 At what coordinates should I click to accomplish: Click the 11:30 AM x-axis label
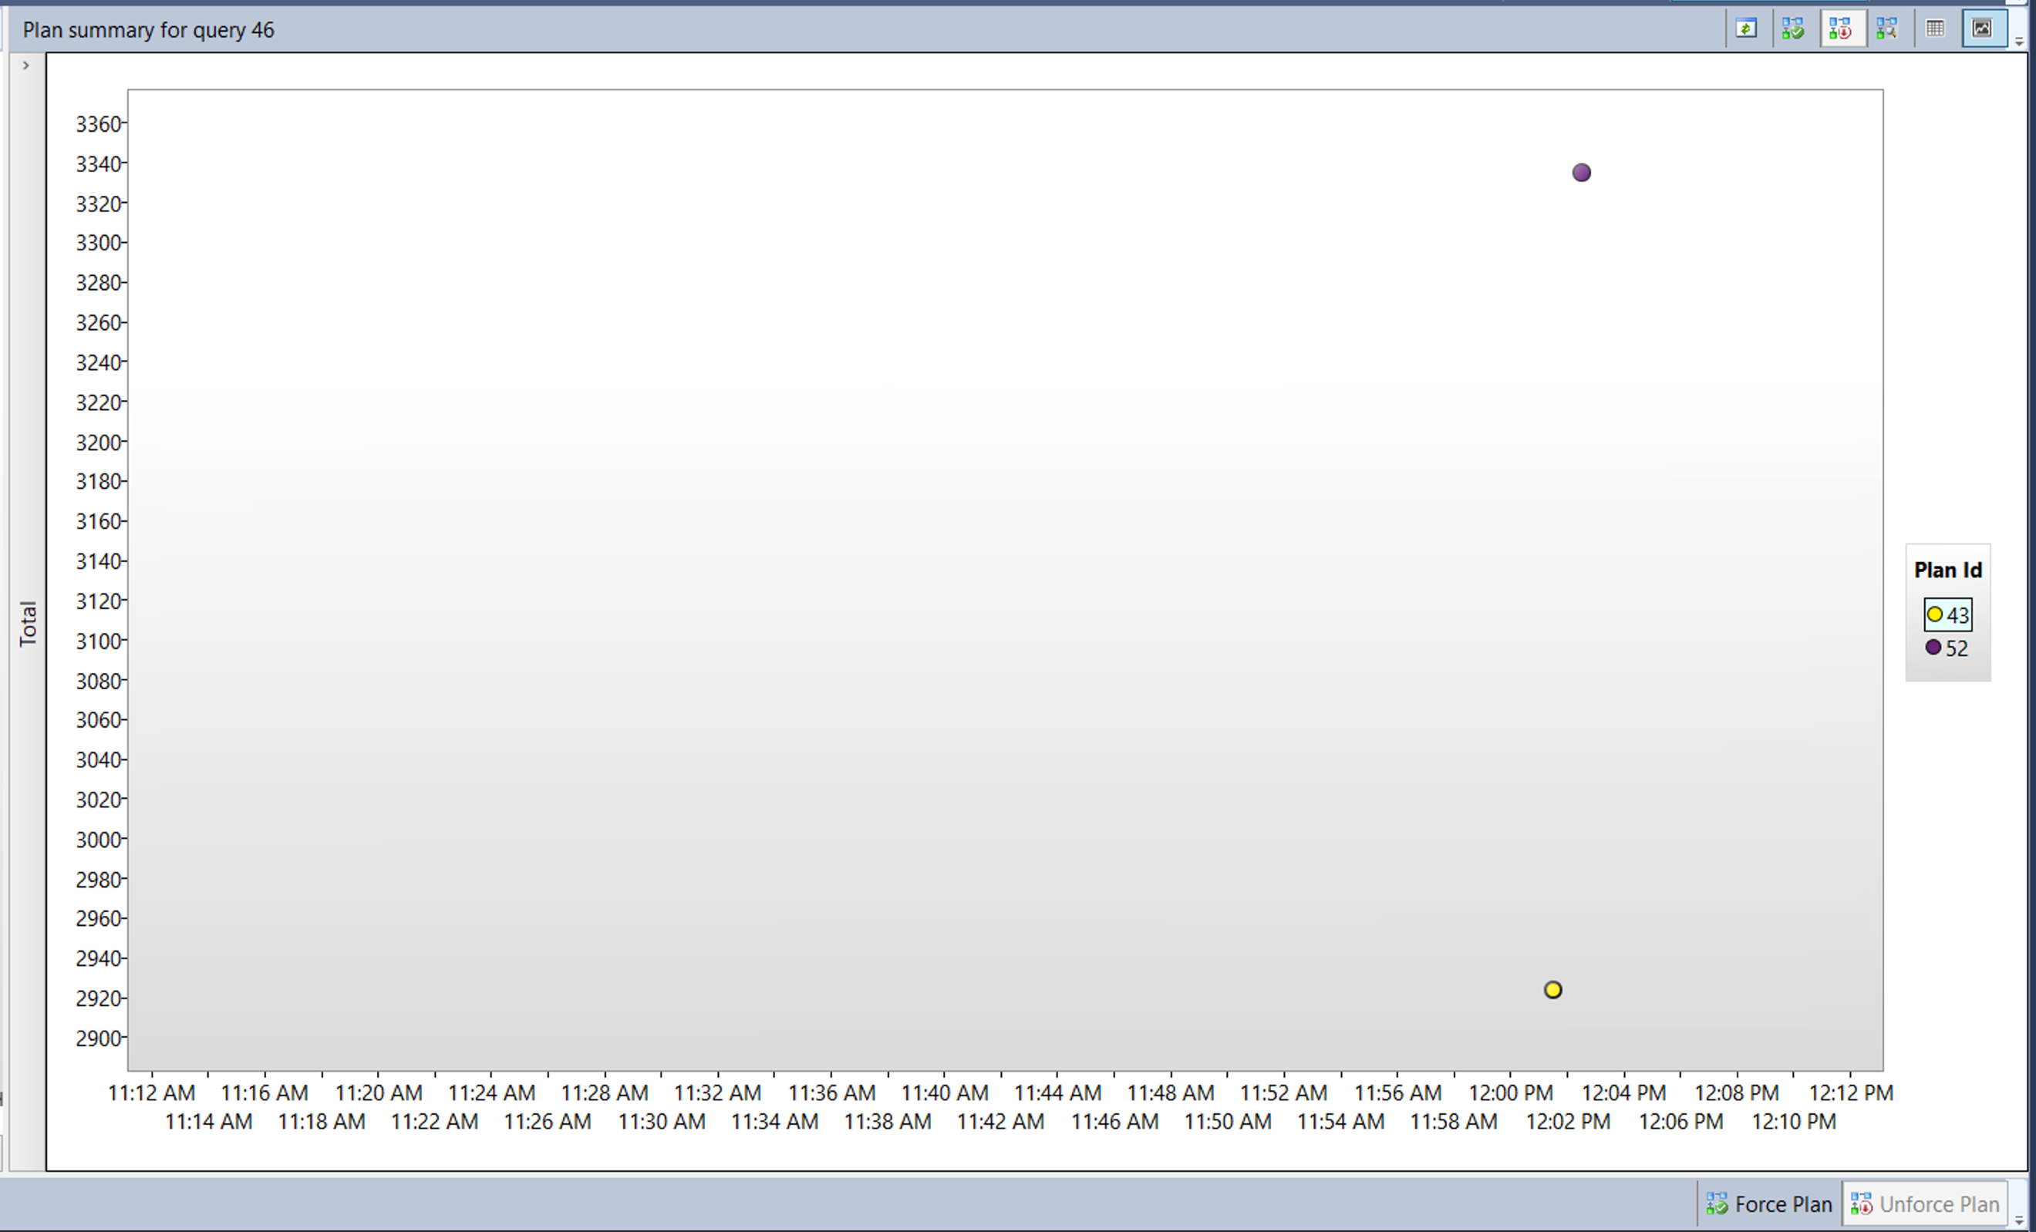(662, 1121)
